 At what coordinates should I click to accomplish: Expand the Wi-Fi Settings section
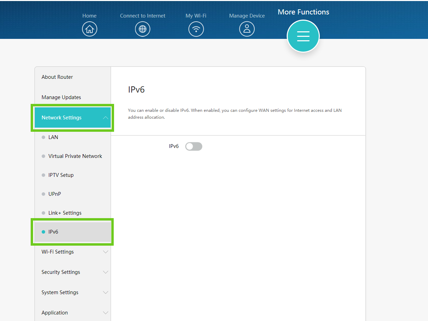[x=105, y=252]
